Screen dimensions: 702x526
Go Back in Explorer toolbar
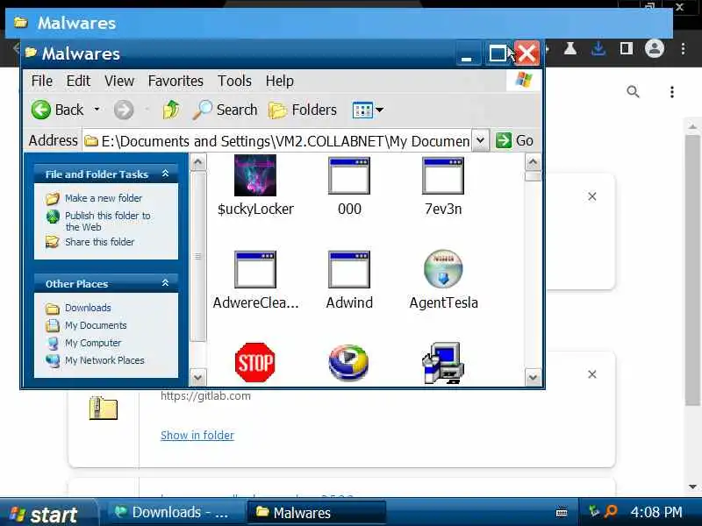click(57, 110)
